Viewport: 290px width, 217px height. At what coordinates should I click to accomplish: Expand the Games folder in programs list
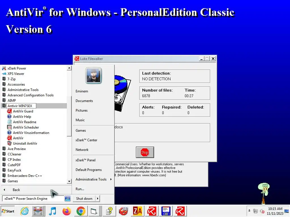[x=12, y=181]
